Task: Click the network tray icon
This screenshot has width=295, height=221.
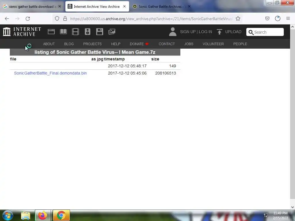Action: [x=266, y=215]
